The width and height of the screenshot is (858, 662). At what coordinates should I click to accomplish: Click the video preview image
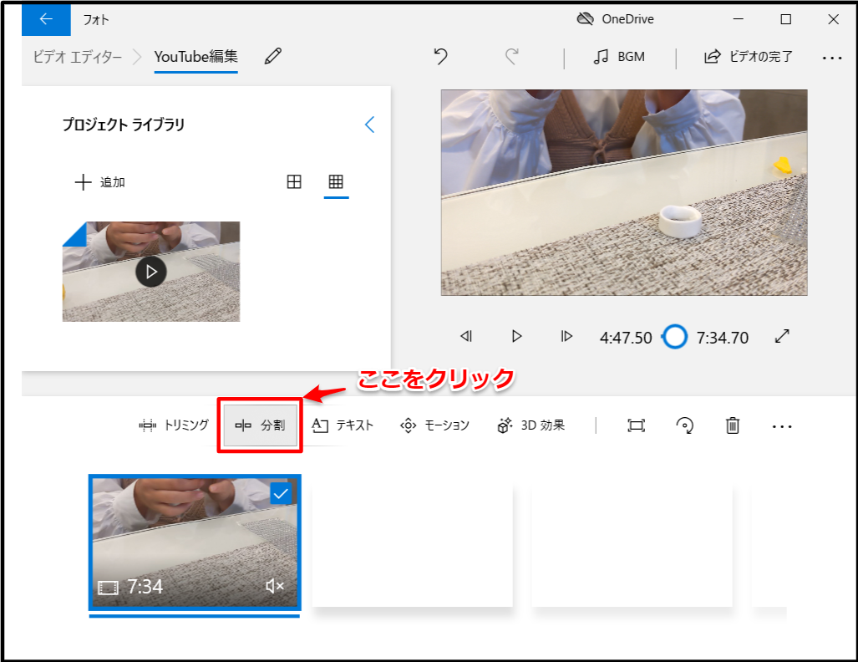[x=624, y=193]
